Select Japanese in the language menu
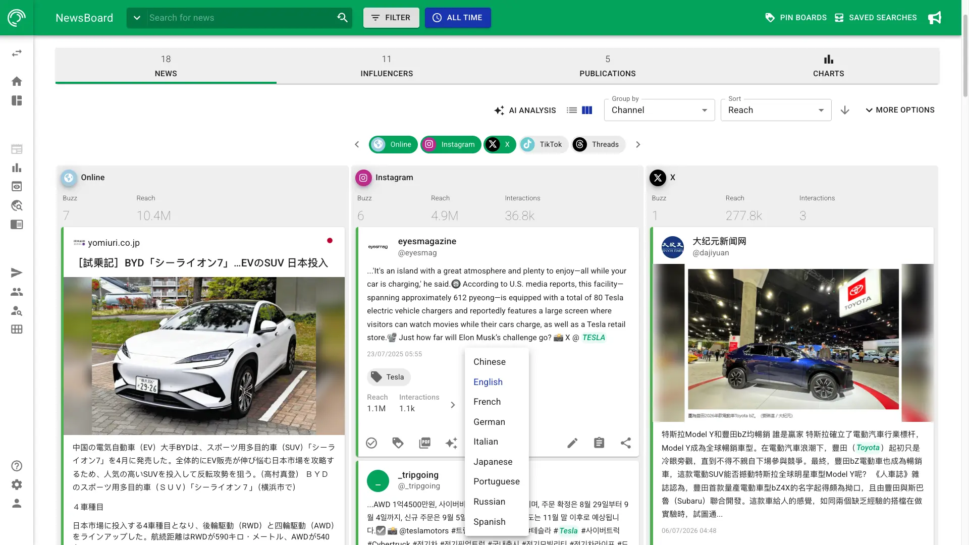 pos(497,462)
